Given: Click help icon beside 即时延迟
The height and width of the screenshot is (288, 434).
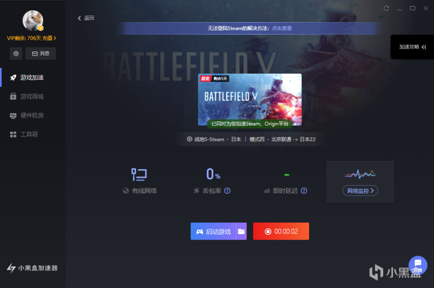Looking at the screenshot, I should pos(304,191).
